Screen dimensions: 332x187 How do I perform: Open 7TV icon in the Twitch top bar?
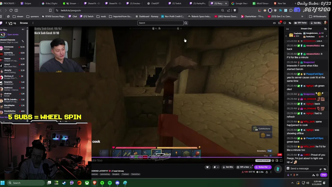click(x=290, y=23)
